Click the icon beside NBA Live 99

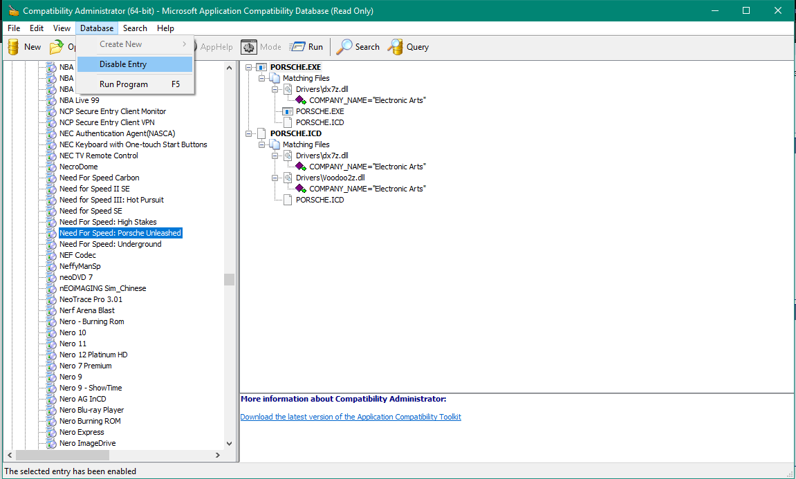tap(51, 100)
